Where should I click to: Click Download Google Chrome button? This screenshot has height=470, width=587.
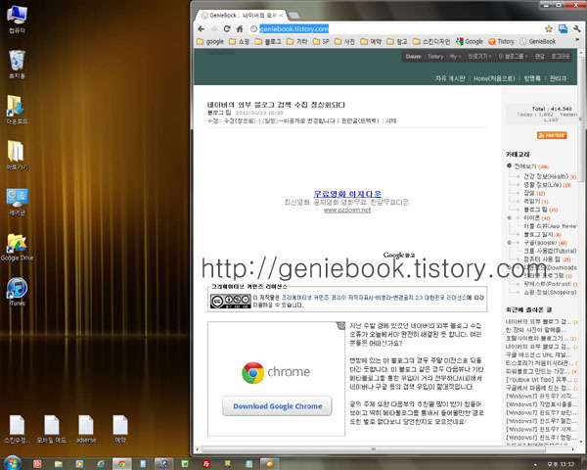pyautogui.click(x=278, y=406)
